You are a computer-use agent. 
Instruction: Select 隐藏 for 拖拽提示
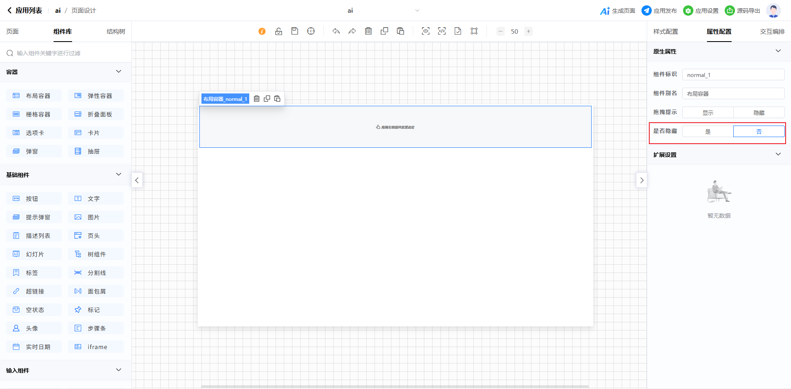click(x=759, y=113)
